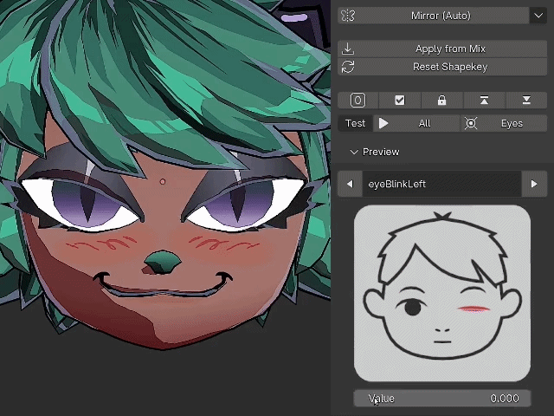Click the All test button
This screenshot has width=554, height=416.
click(x=416, y=123)
